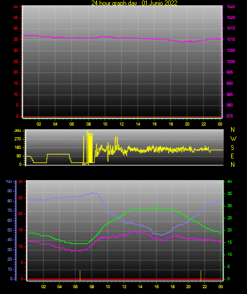Viewport: 247px width, 294px height.
Task: Click the red 50 label on top-left axis
Action: (16, 7)
